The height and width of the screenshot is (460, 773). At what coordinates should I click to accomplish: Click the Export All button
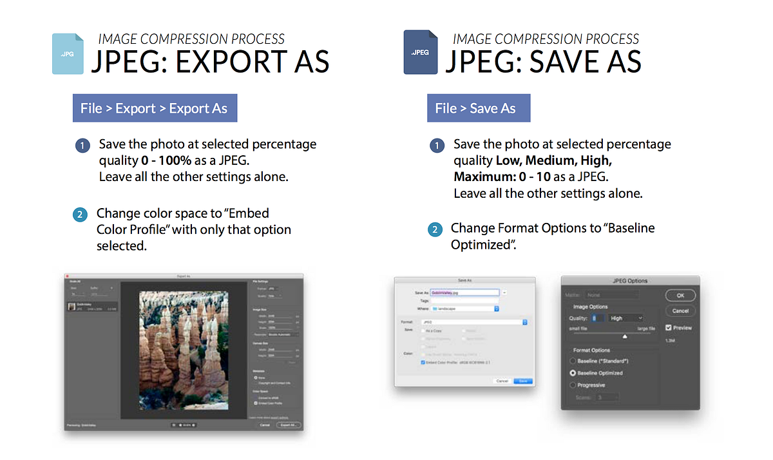pyautogui.click(x=288, y=425)
